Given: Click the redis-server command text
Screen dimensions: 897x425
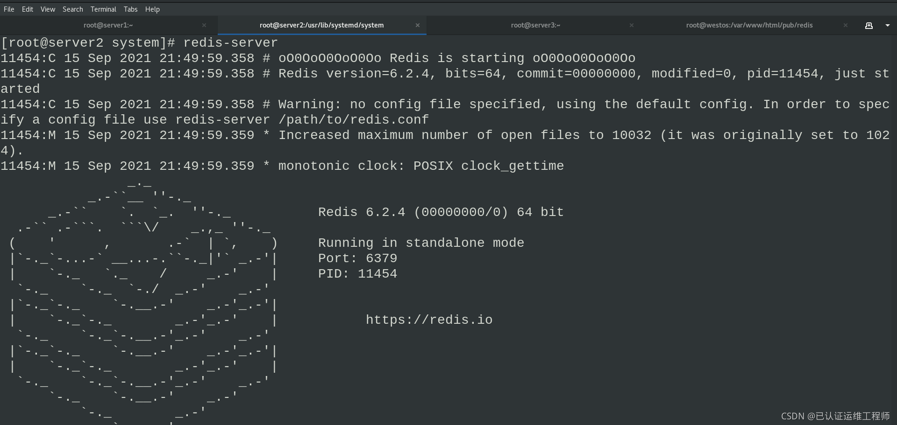Looking at the screenshot, I should click(x=230, y=42).
